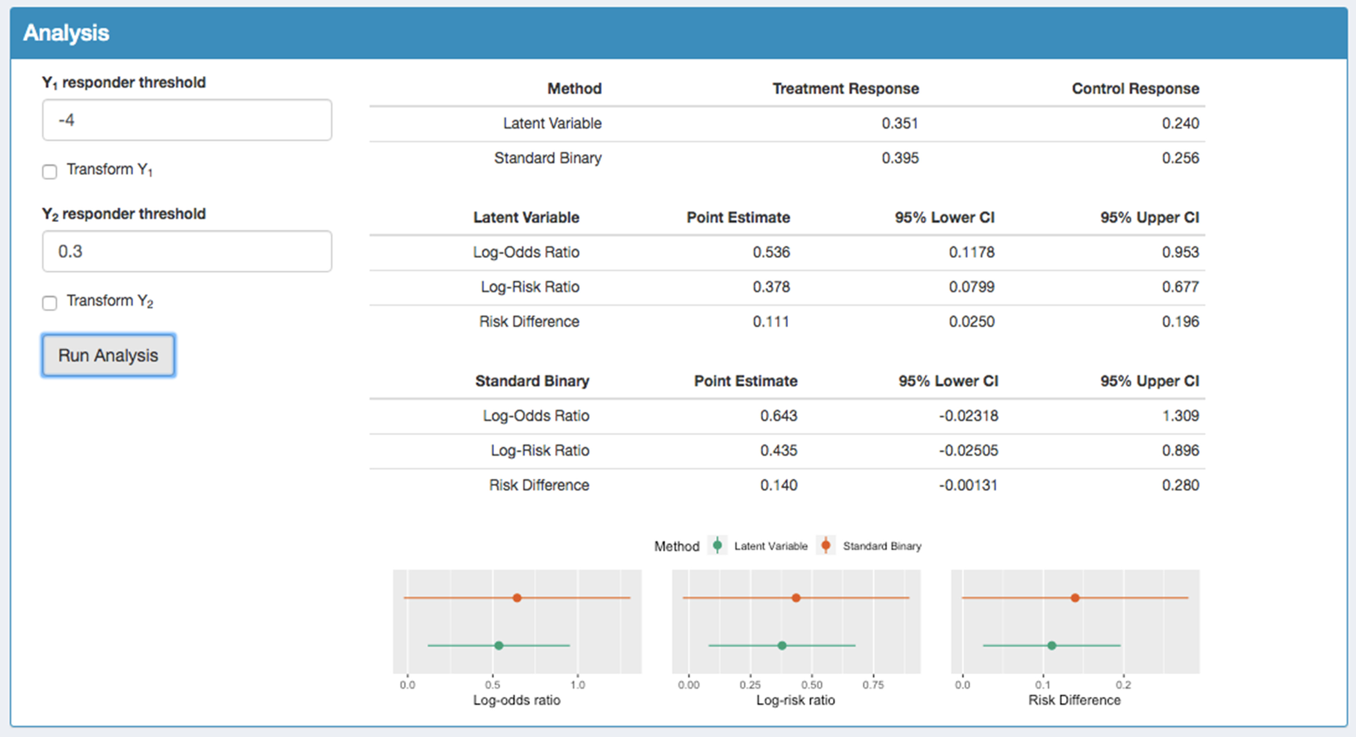Viewport: 1356px width, 737px height.
Task: Select the -0.00131 lower CI value
Action: [969, 485]
